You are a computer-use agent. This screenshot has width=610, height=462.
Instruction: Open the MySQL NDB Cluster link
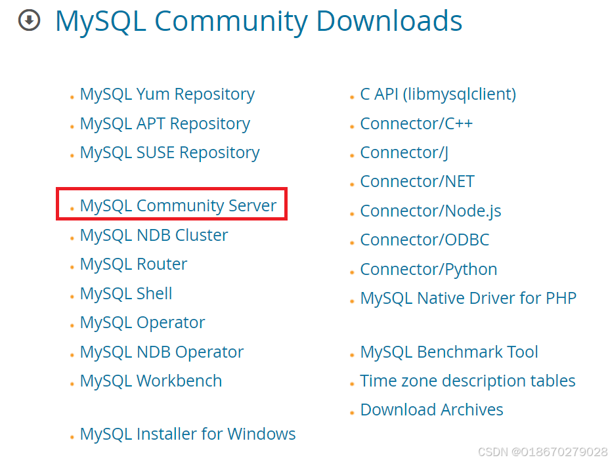154,236
